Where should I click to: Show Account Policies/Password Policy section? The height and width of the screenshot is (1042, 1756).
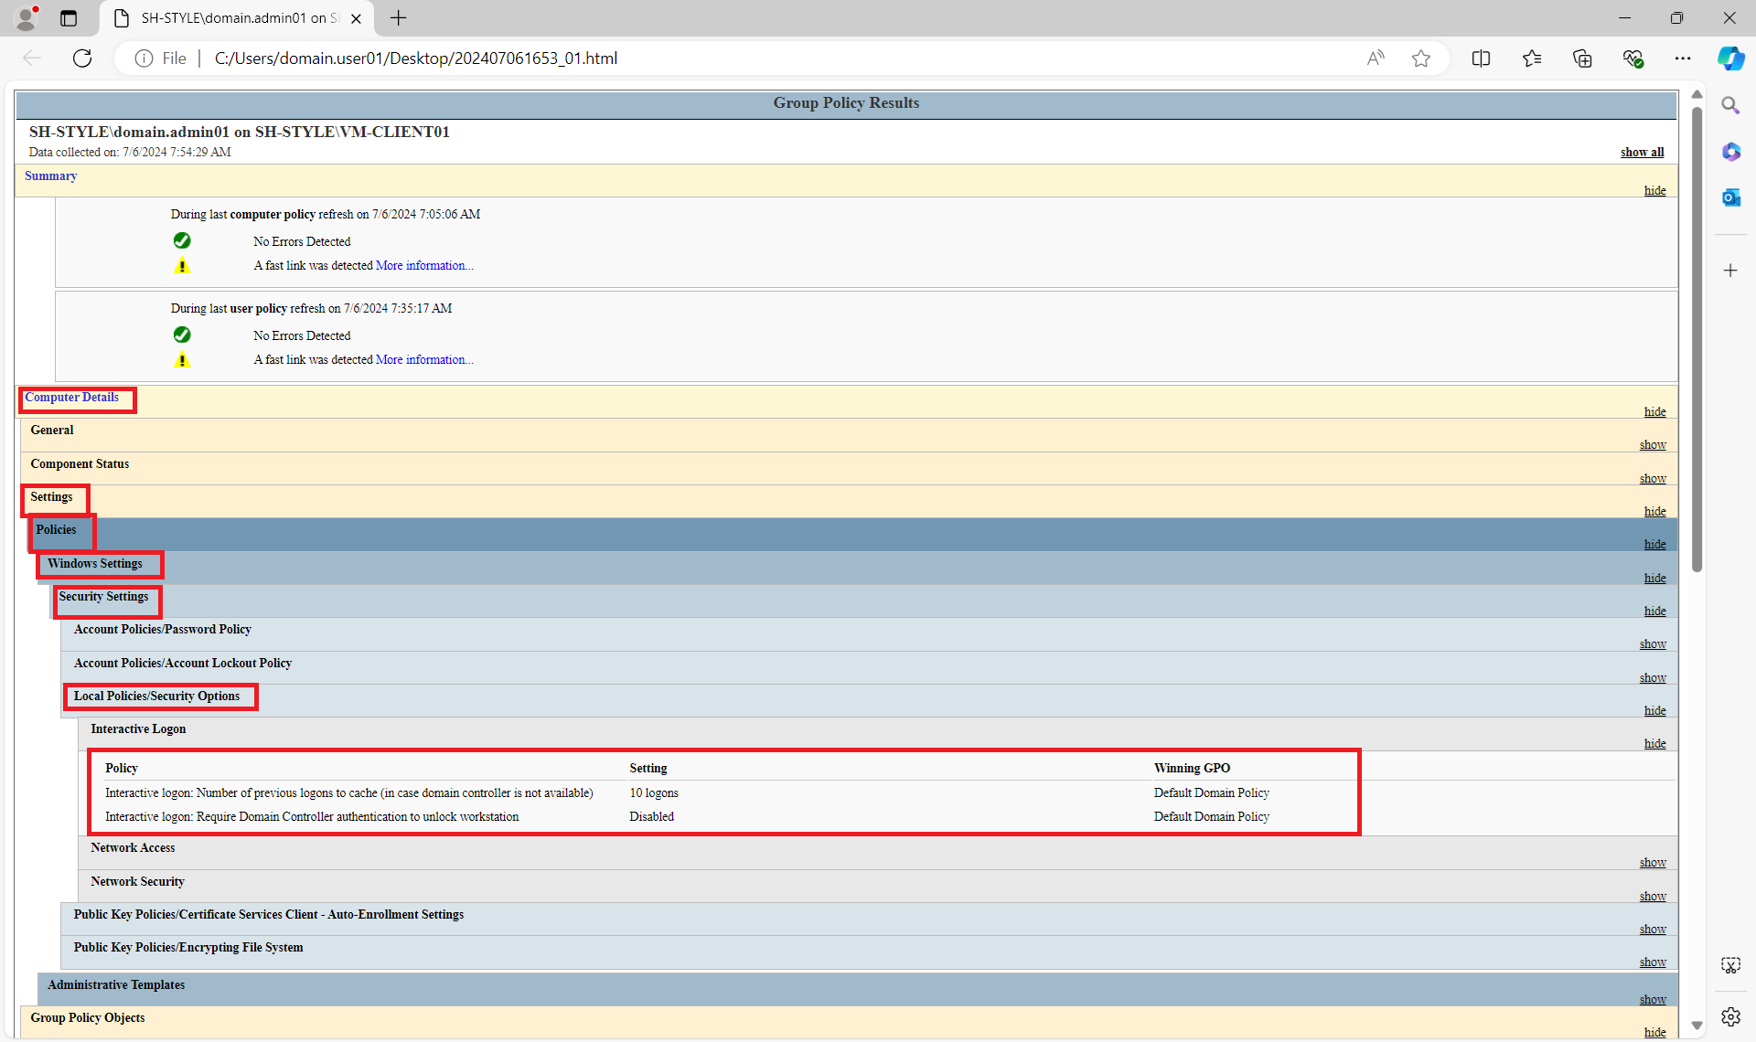pos(1652,644)
